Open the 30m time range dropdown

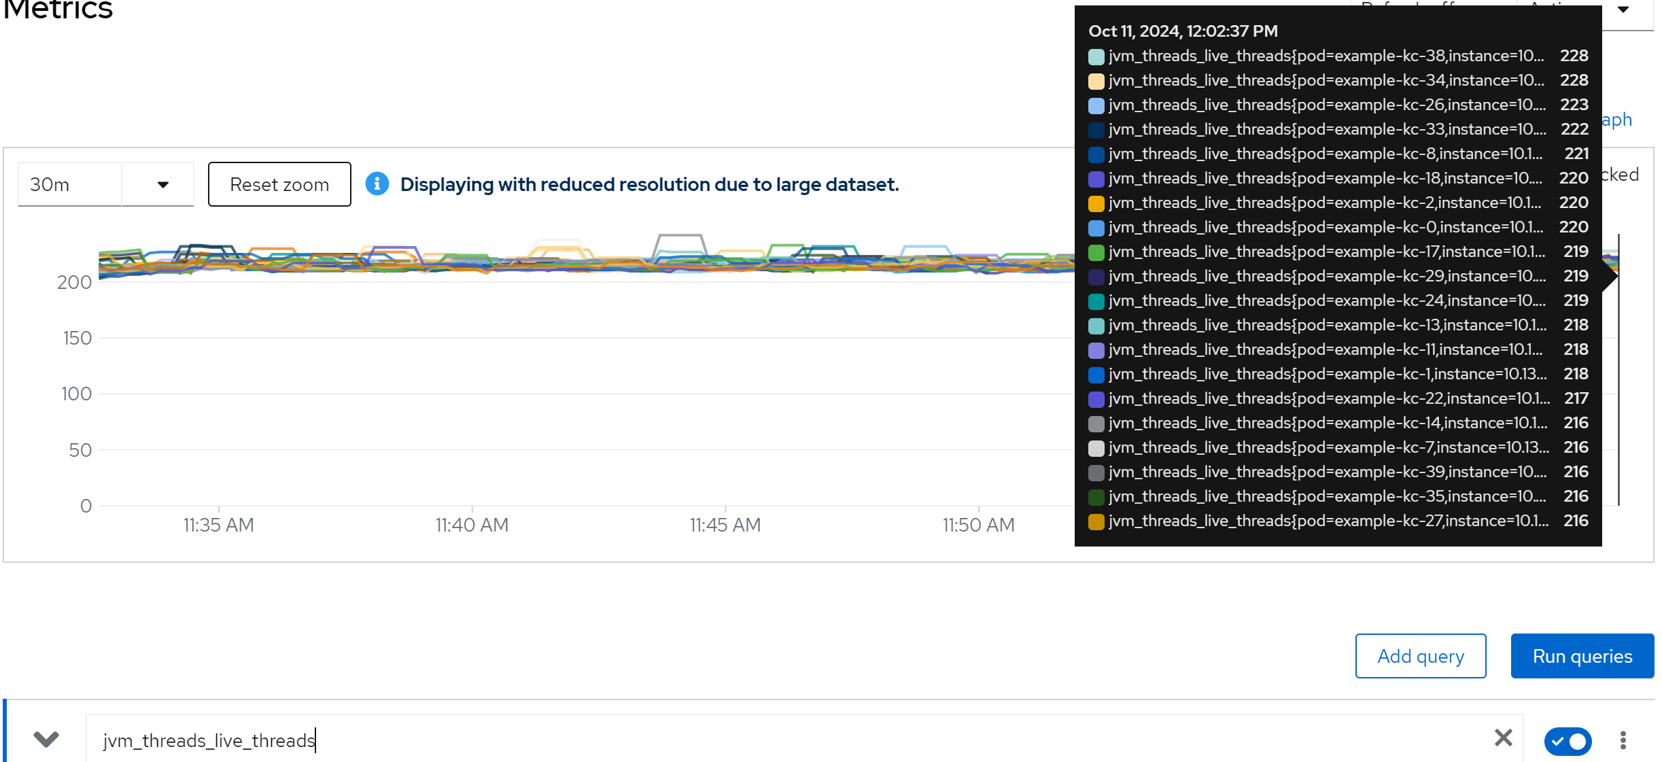click(162, 184)
